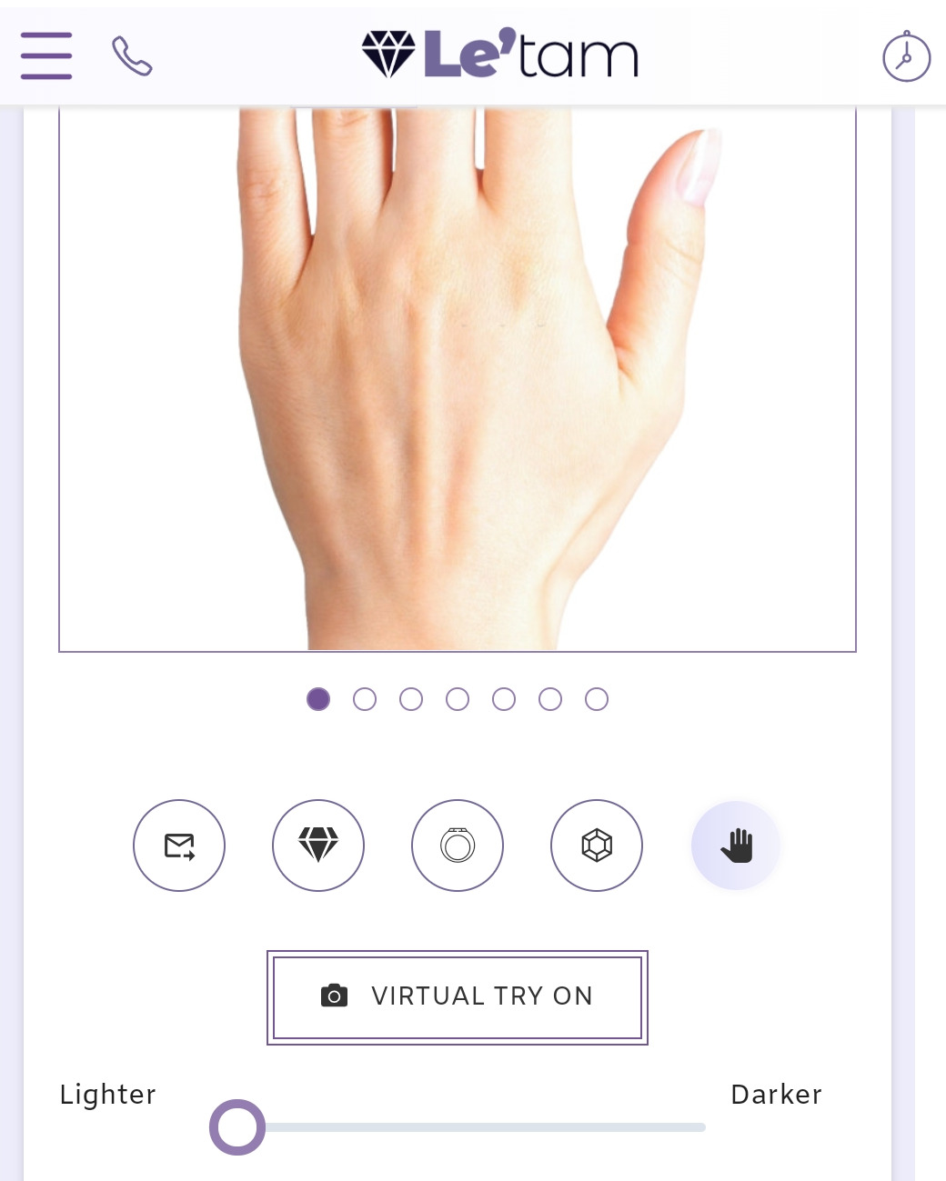This screenshot has height=1181, width=946.
Task: Select the seventh carousel dot
Action: pos(597,699)
